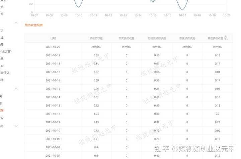This screenshot has width=241, height=159.
Task: Click the 10-07 label on chart axis
Action: point(34,15)
